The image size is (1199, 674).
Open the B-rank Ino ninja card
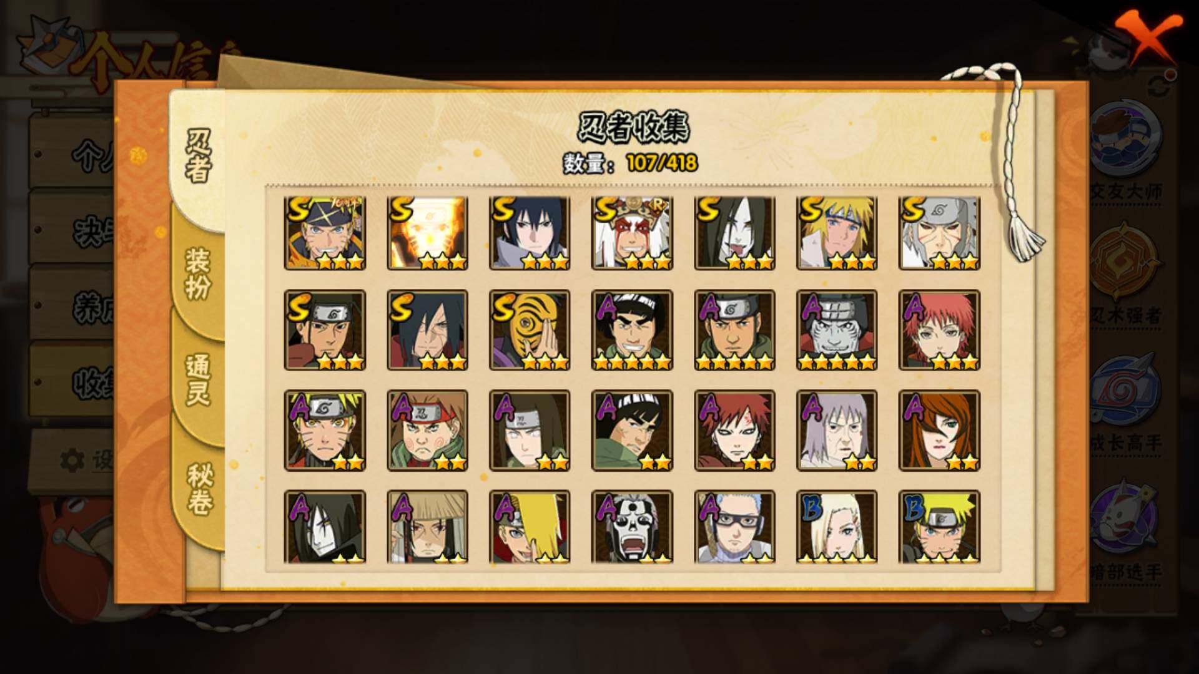pos(837,527)
